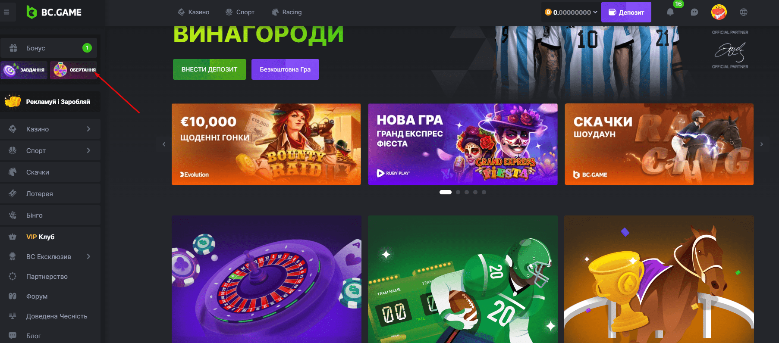The image size is (779, 343).
Task: Open the Bounty Raid daily races banner
Action: point(266,144)
